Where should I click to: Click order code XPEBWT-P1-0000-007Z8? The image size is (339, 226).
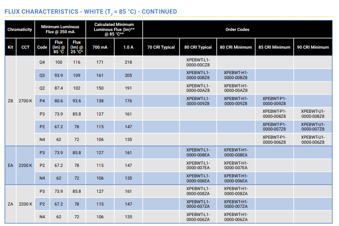(274, 127)
